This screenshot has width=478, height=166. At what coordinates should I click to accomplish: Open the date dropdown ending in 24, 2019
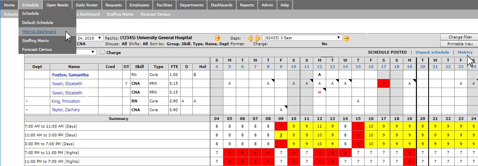point(90,38)
